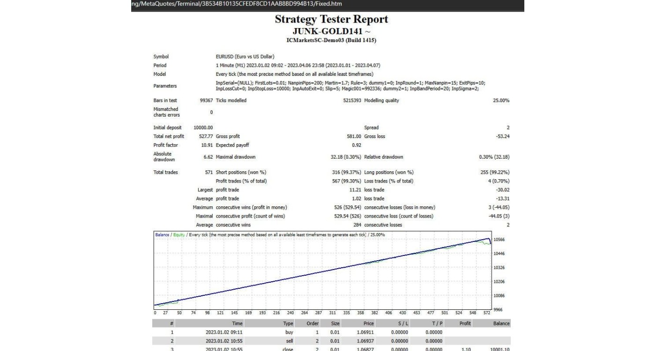Click the Profit column header
Screen dimensions: 656x351
point(465,323)
